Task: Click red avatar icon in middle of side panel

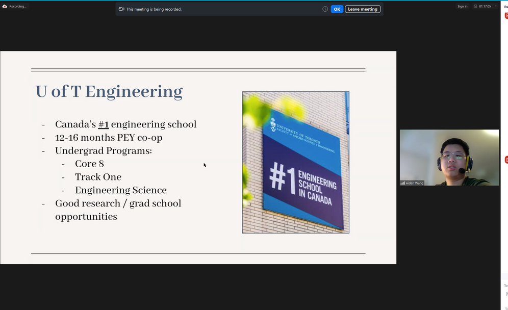Action: (x=506, y=160)
